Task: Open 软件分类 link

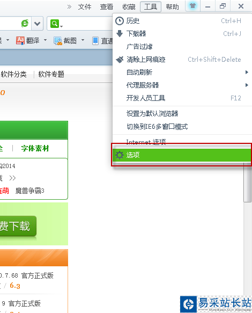Action: click(x=13, y=74)
